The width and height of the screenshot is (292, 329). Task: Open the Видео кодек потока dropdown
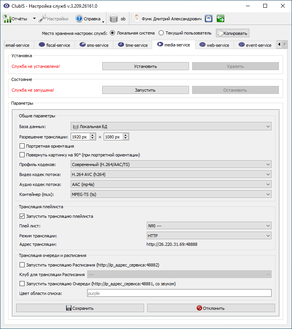point(171,174)
